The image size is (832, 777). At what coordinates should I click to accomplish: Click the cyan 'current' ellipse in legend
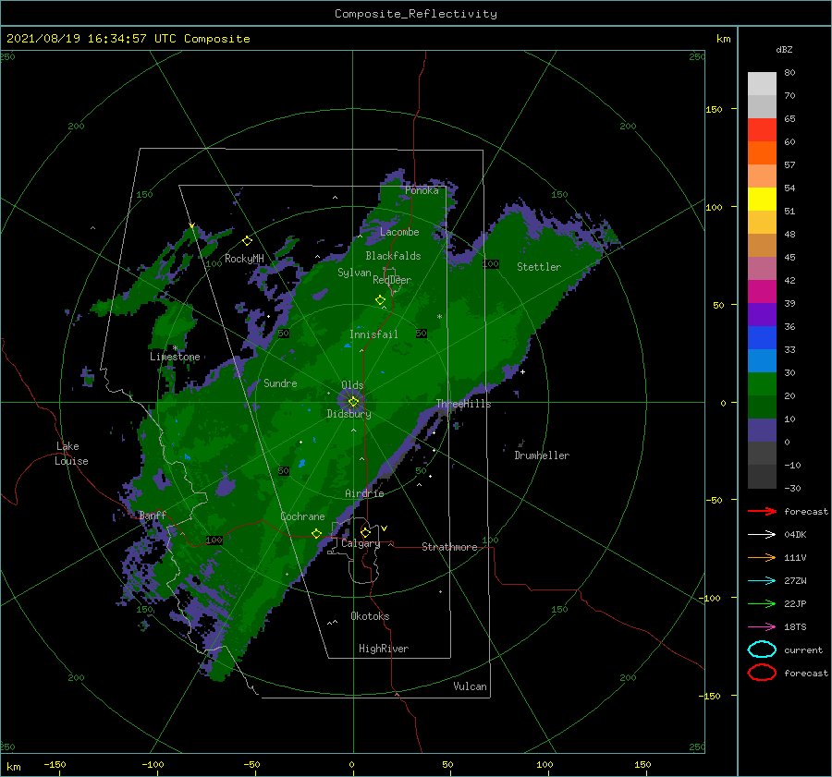(762, 650)
